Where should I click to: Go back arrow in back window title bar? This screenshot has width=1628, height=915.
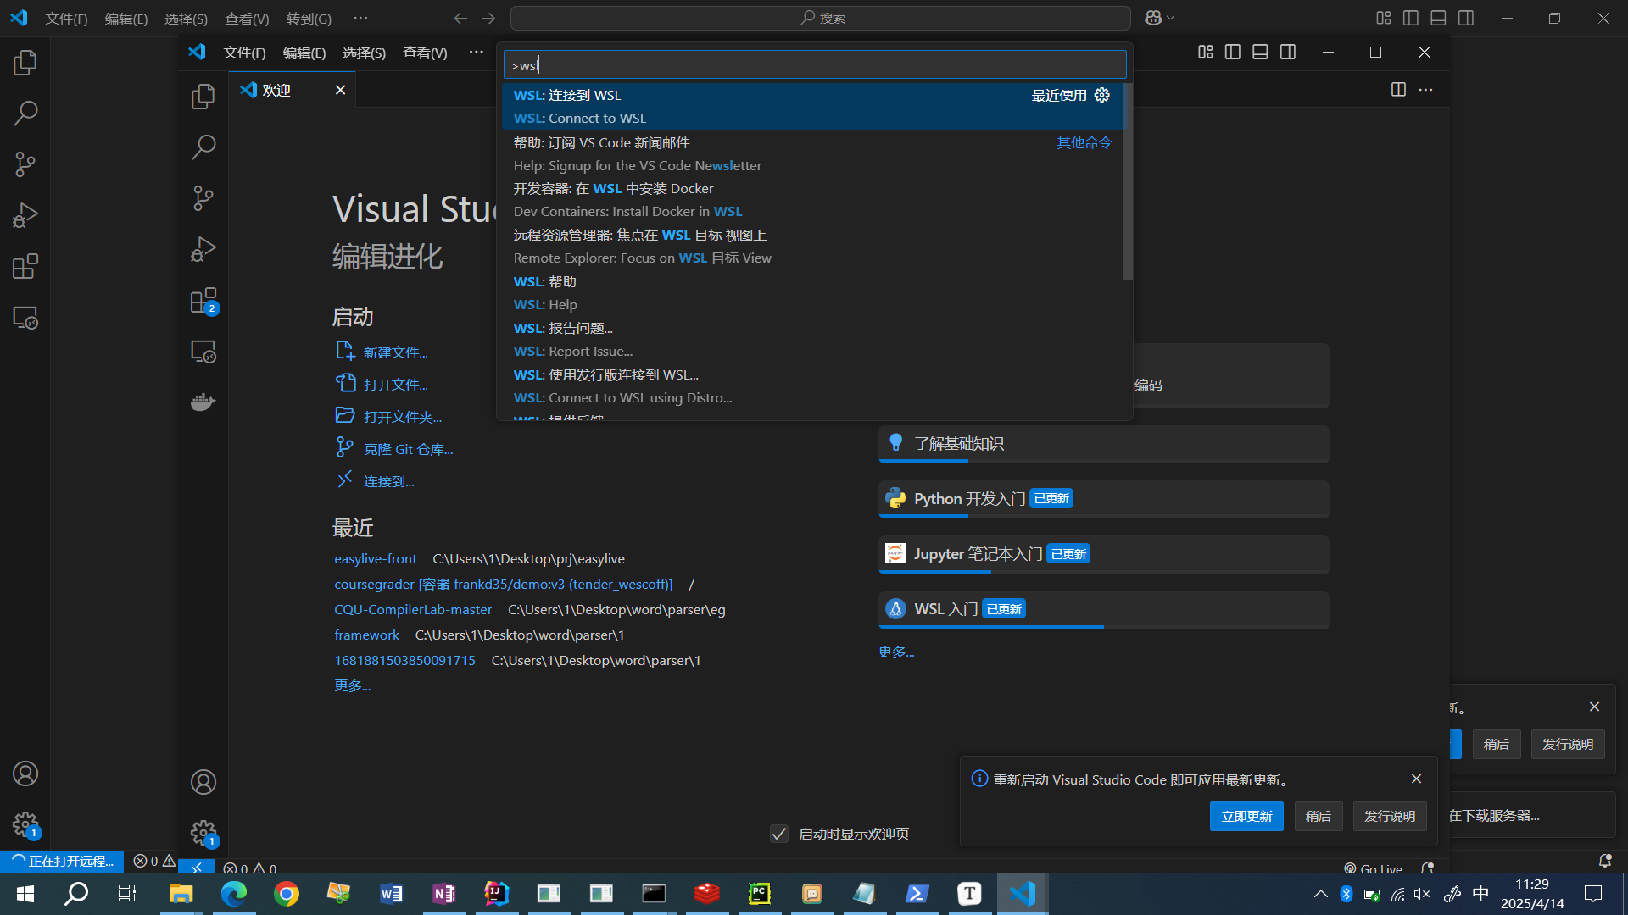pos(460,18)
